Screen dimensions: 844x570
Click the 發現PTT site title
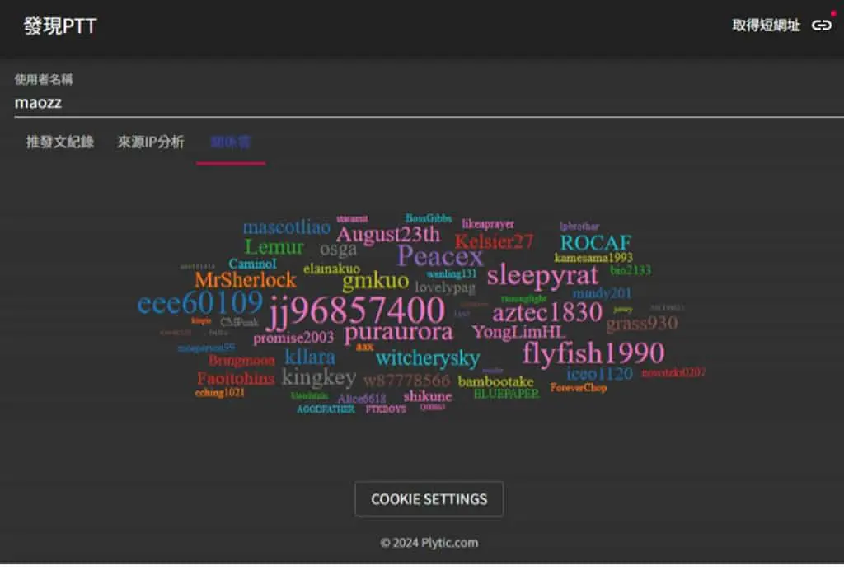[x=59, y=26]
